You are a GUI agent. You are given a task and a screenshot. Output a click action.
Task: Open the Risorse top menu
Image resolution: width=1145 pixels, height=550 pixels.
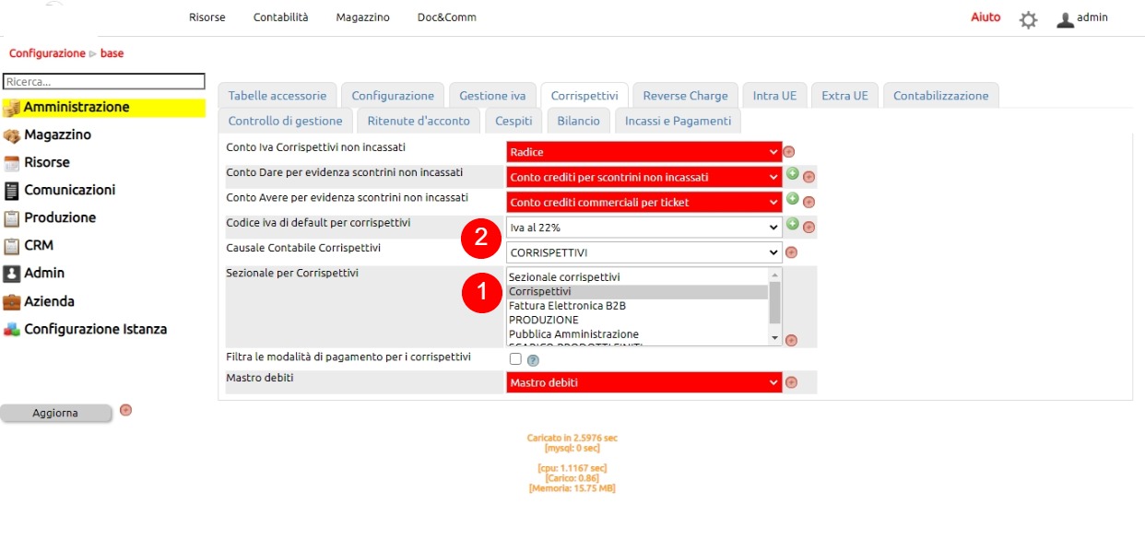click(207, 18)
